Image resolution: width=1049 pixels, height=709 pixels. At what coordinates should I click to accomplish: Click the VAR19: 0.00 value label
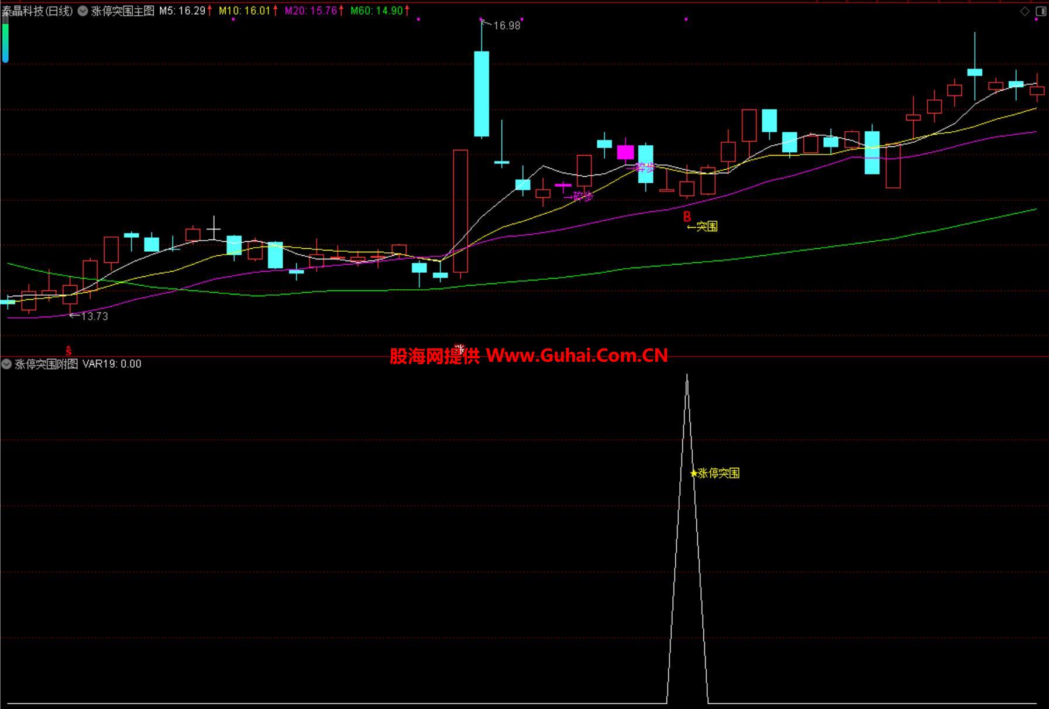coord(112,364)
